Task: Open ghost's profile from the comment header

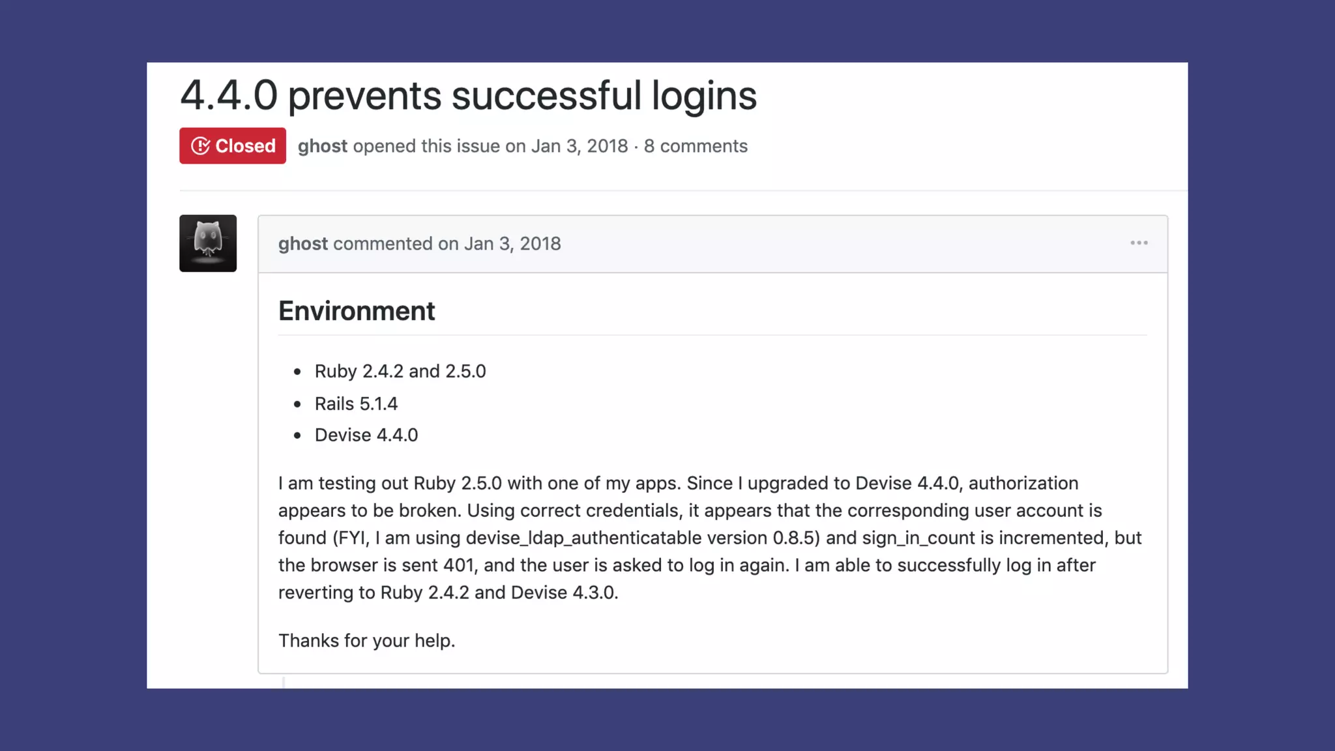Action: click(302, 244)
